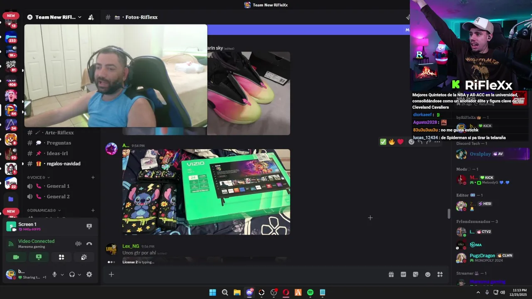
Task: Collapse the DINAMICAS category
Action: point(44,211)
